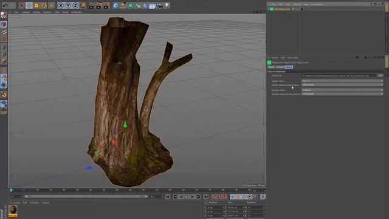The height and width of the screenshot is (219, 389).
Task: Go to end of timeline
Action: point(206,196)
